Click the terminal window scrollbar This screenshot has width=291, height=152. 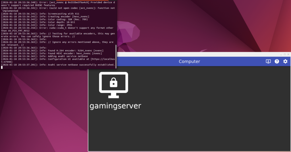[x=116, y=56]
